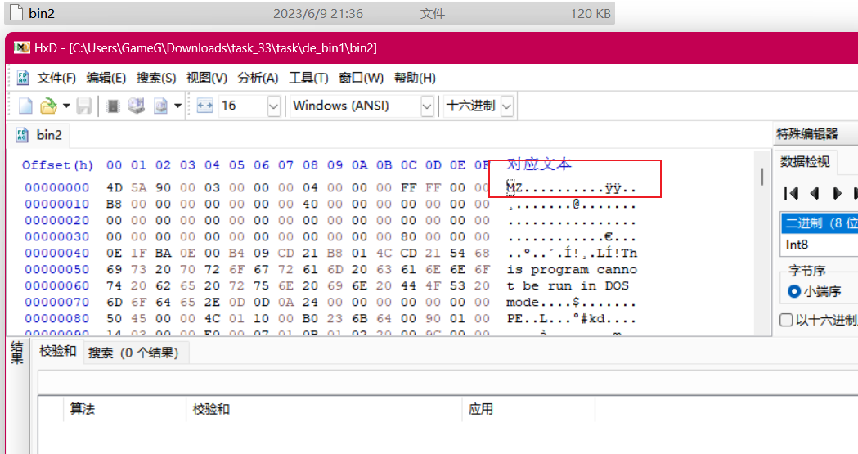The image size is (858, 454).
Task: Click the 结果 side panel label
Action: (x=17, y=353)
